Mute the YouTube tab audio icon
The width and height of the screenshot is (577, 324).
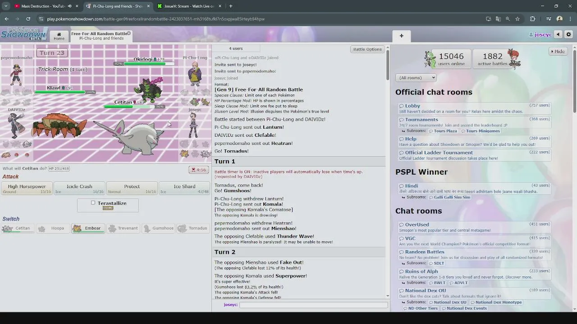(69, 6)
